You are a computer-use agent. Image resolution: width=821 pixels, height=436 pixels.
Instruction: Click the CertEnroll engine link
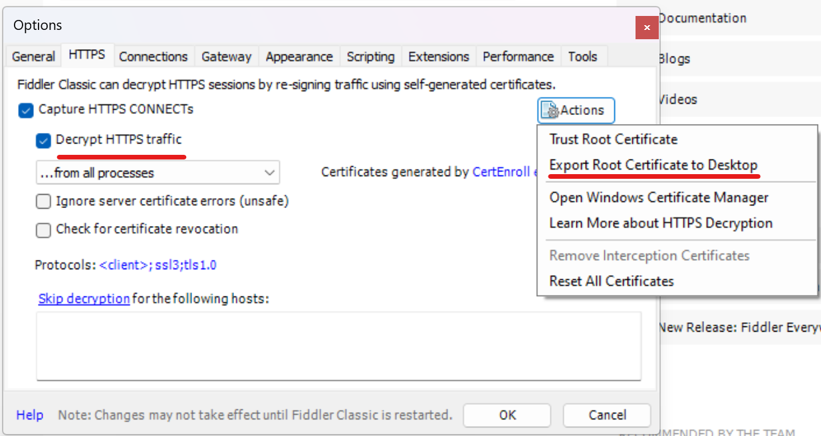[503, 172]
